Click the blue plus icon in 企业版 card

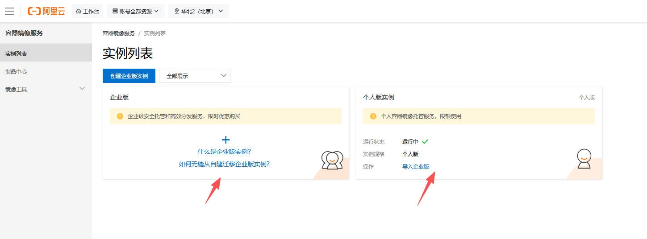point(226,140)
